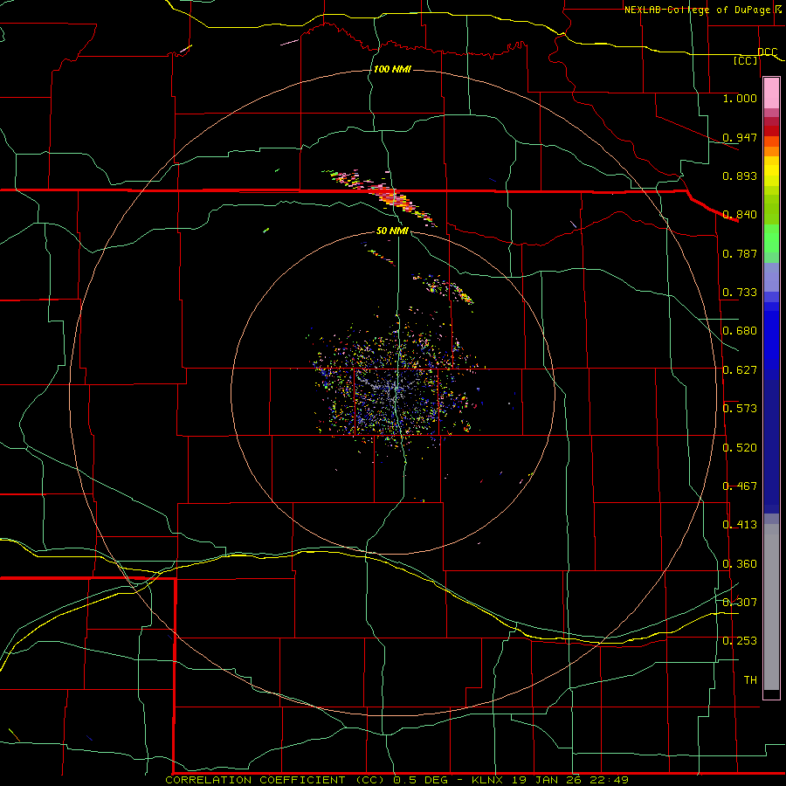The width and height of the screenshot is (786, 786).
Task: Select the 0.947 scale value
Action: 740,137
